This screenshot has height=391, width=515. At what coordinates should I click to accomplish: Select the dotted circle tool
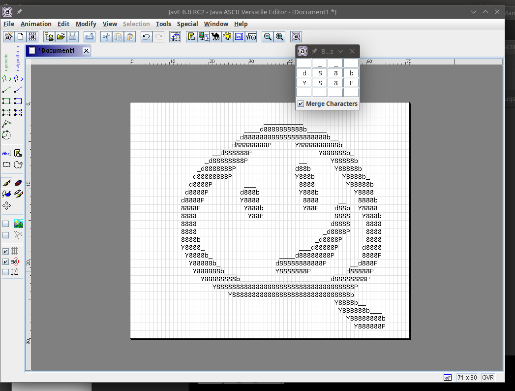(6, 135)
